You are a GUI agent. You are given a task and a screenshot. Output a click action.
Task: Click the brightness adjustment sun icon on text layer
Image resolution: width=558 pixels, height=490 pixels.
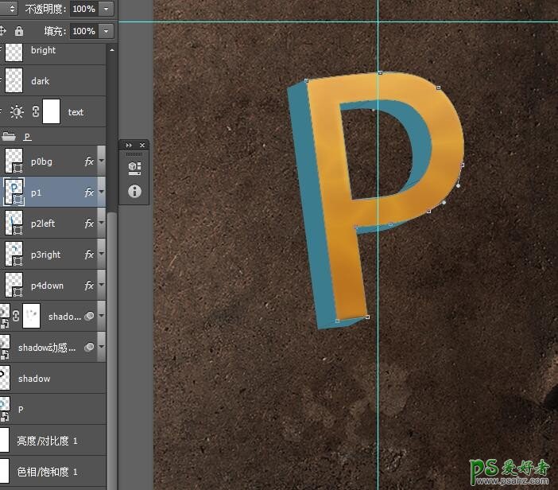point(17,112)
